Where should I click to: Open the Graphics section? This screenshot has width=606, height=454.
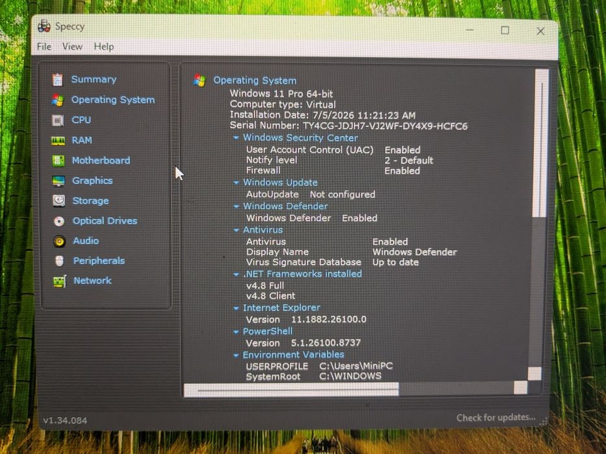[x=92, y=181]
